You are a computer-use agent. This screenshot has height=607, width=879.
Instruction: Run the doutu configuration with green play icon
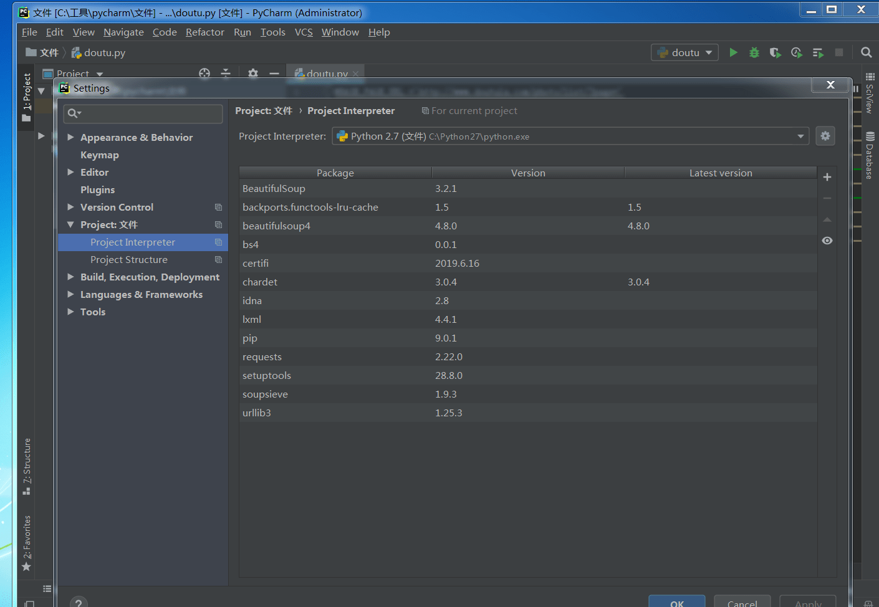733,52
